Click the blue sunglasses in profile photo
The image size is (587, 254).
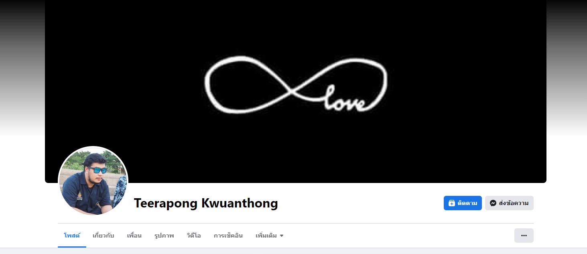(x=97, y=170)
